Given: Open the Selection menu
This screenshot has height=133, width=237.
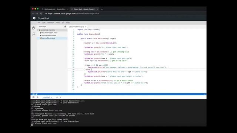Looking at the screenshot, I should coord(51,23).
